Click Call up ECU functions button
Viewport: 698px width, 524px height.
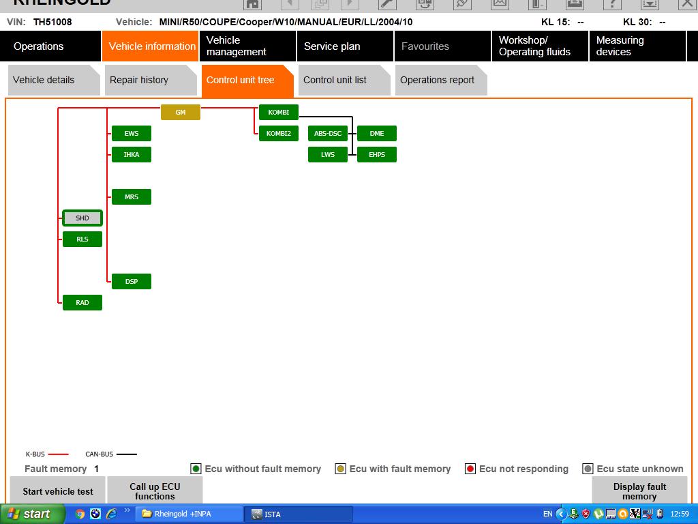tap(155, 491)
